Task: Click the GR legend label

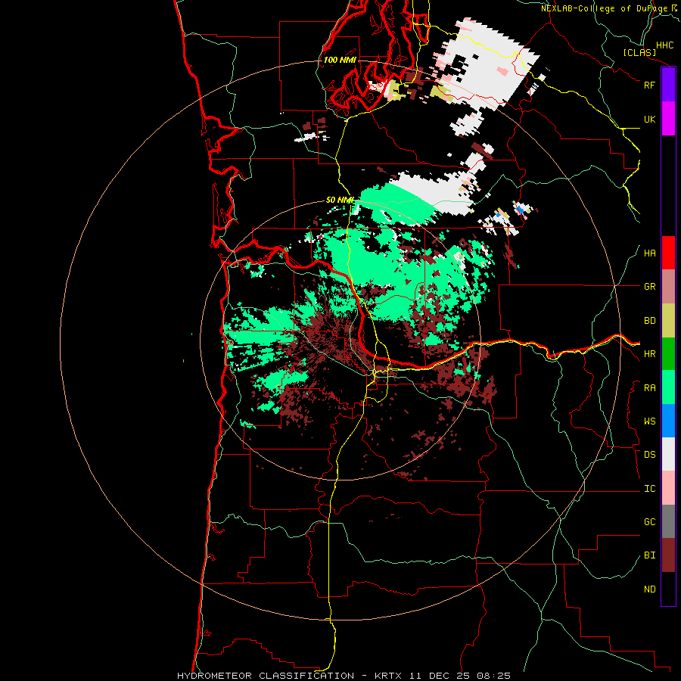Action: [649, 287]
